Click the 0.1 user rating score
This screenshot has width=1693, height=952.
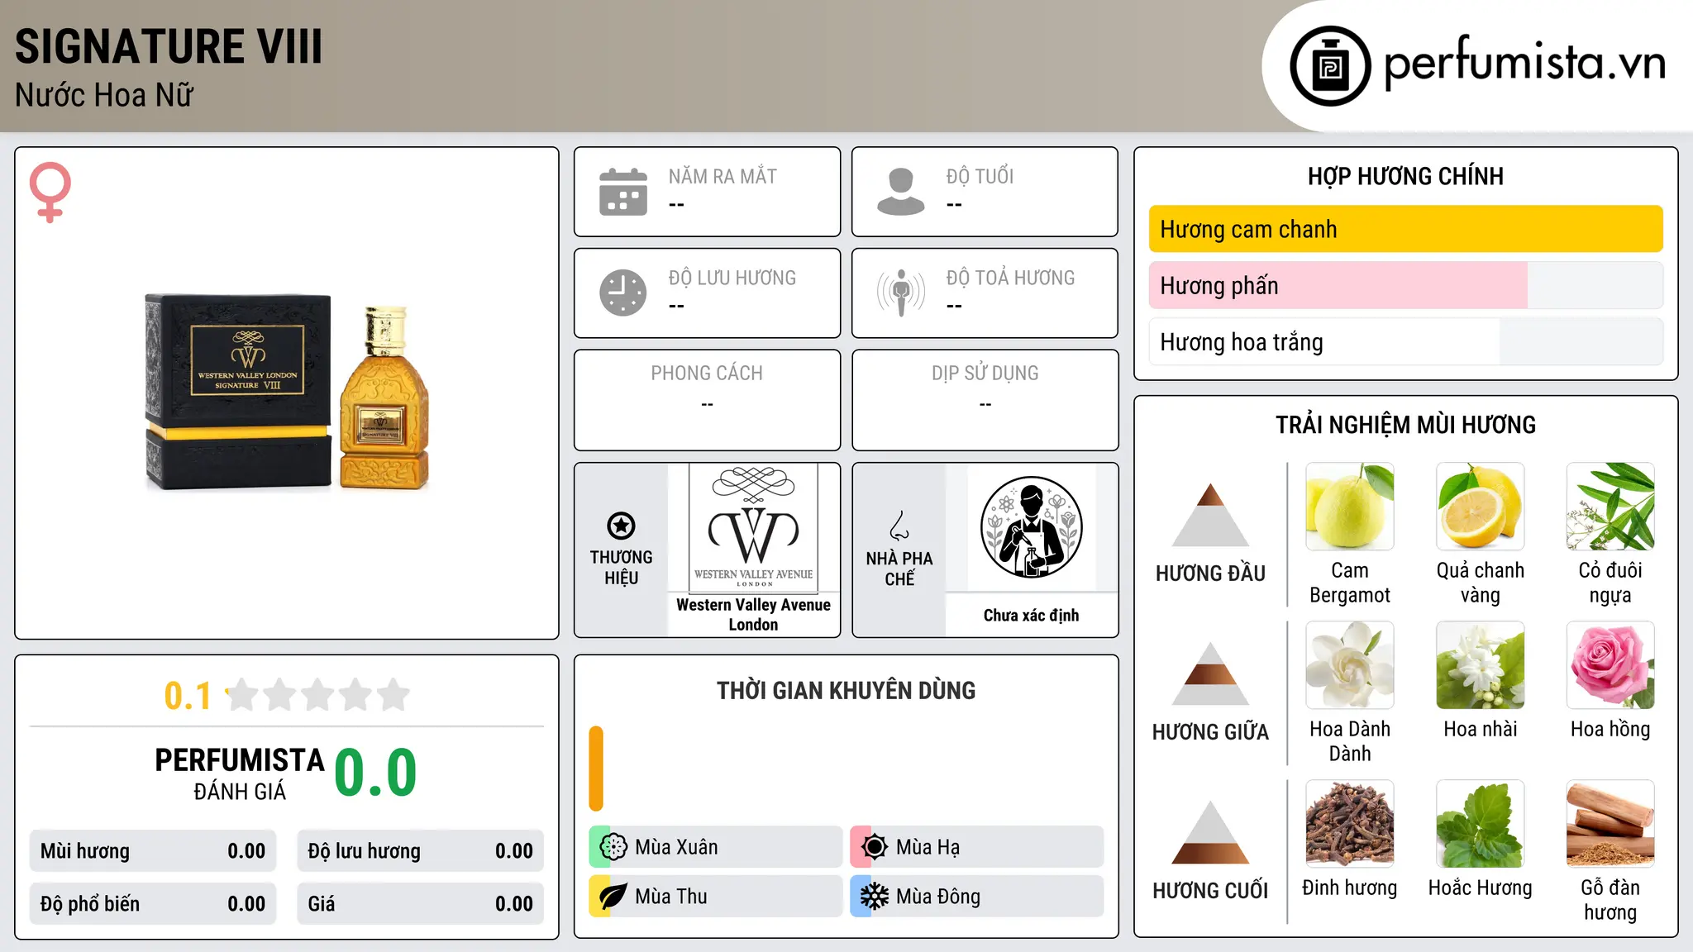point(188,696)
